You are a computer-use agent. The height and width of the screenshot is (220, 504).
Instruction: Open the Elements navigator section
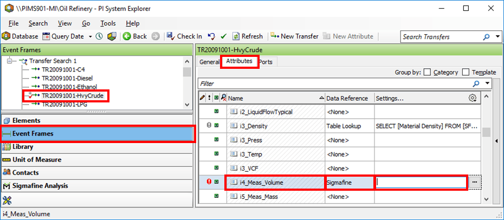97,121
